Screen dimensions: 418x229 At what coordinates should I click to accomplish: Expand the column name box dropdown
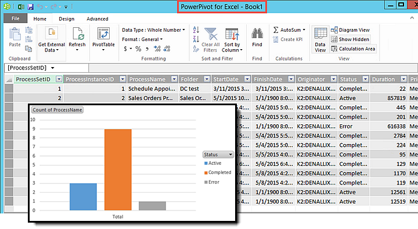coord(52,68)
